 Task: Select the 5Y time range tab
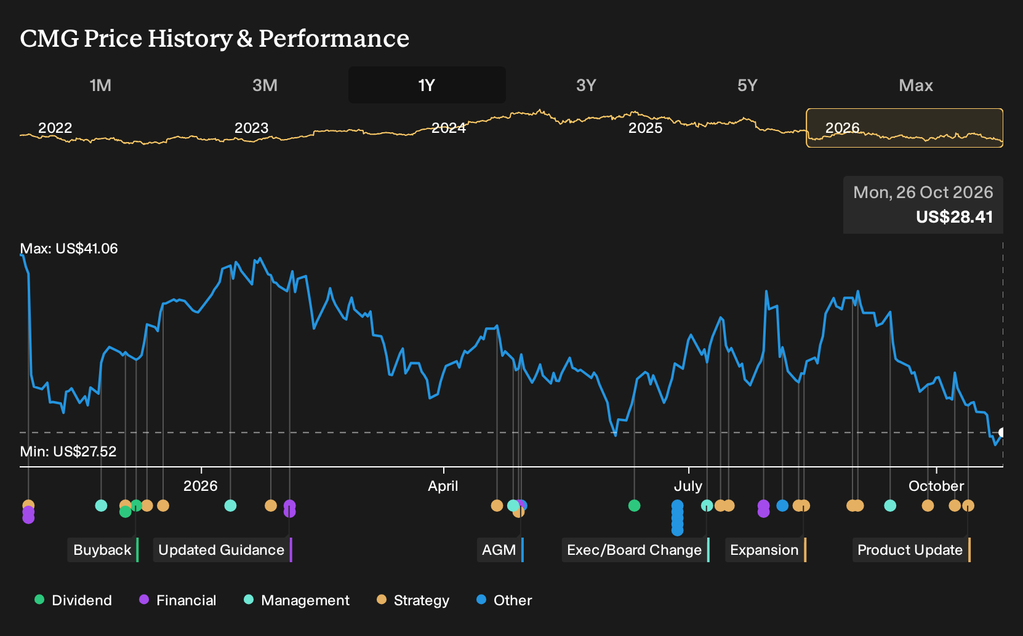click(x=747, y=85)
